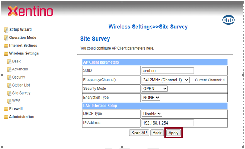Click the SSID text field
The width and height of the screenshot is (245, 149).
pos(167,70)
